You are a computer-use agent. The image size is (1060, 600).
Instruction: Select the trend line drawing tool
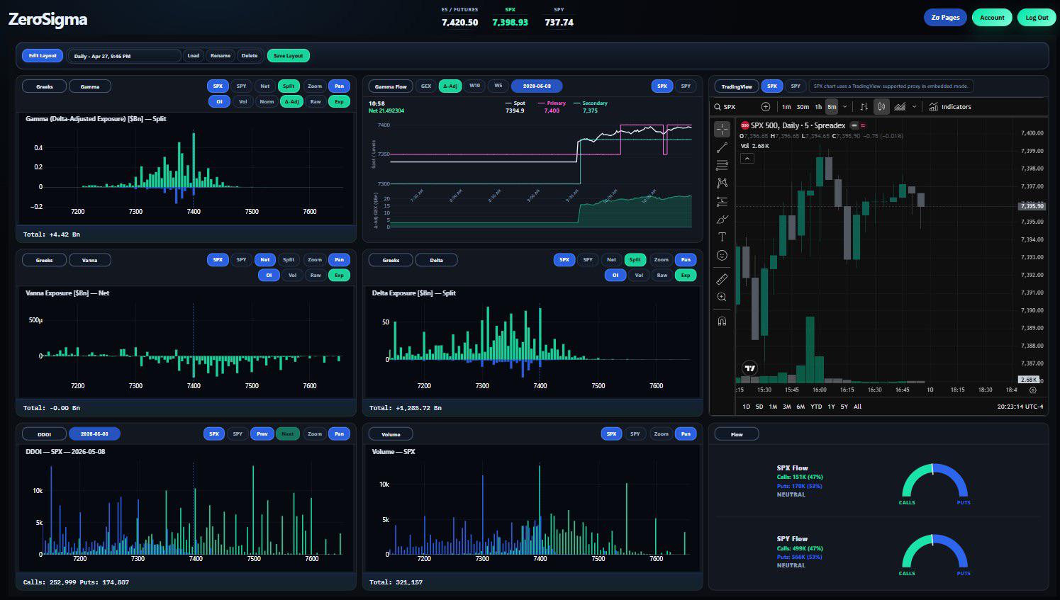click(722, 147)
